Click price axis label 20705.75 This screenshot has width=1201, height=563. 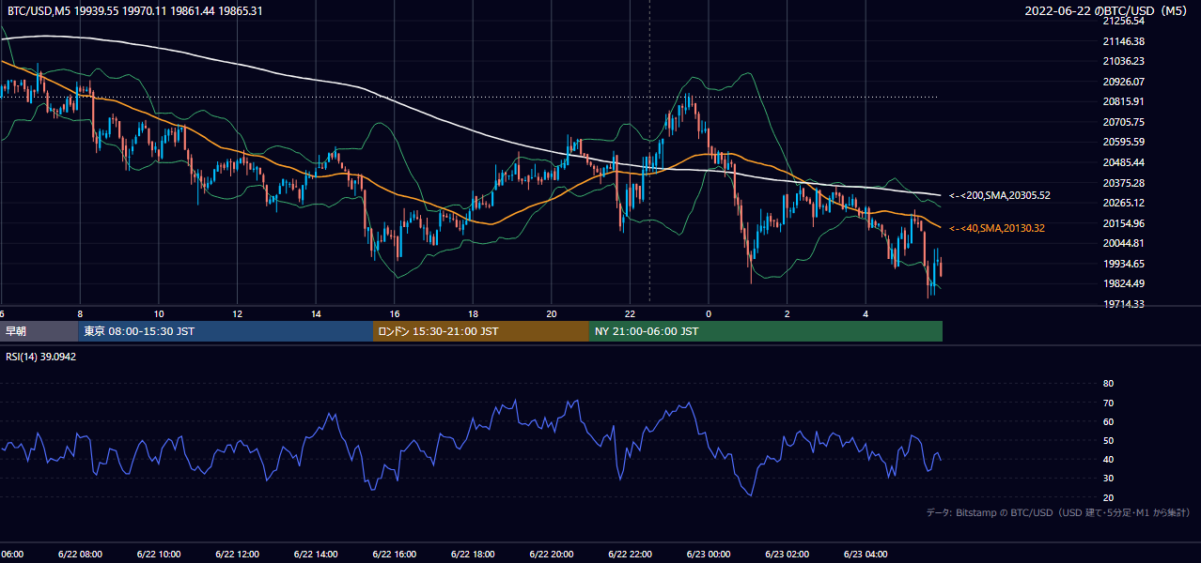pyautogui.click(x=1124, y=122)
